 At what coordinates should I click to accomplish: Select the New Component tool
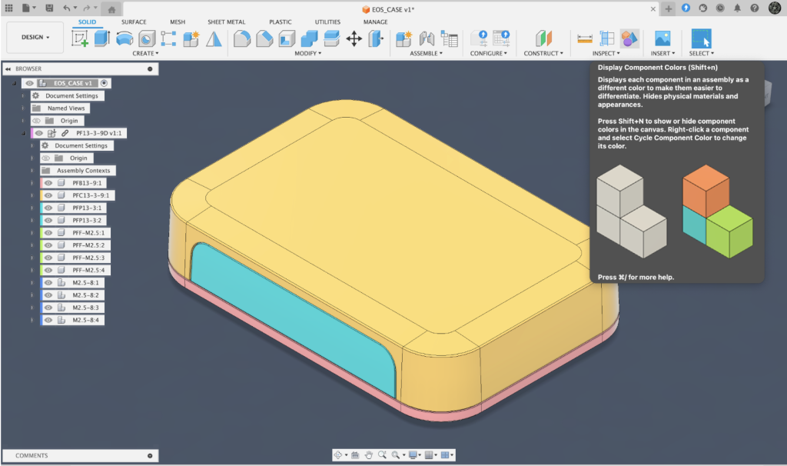(x=403, y=38)
